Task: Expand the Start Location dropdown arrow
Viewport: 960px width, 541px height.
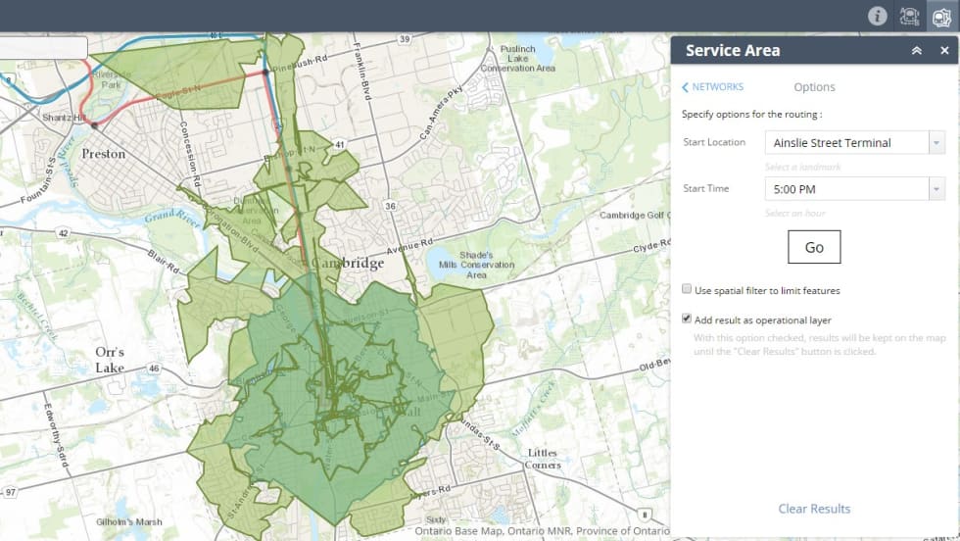Action: tap(936, 143)
